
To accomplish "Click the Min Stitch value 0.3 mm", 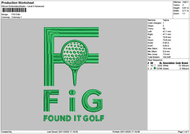I will pyautogui.click(x=166, y=52).
